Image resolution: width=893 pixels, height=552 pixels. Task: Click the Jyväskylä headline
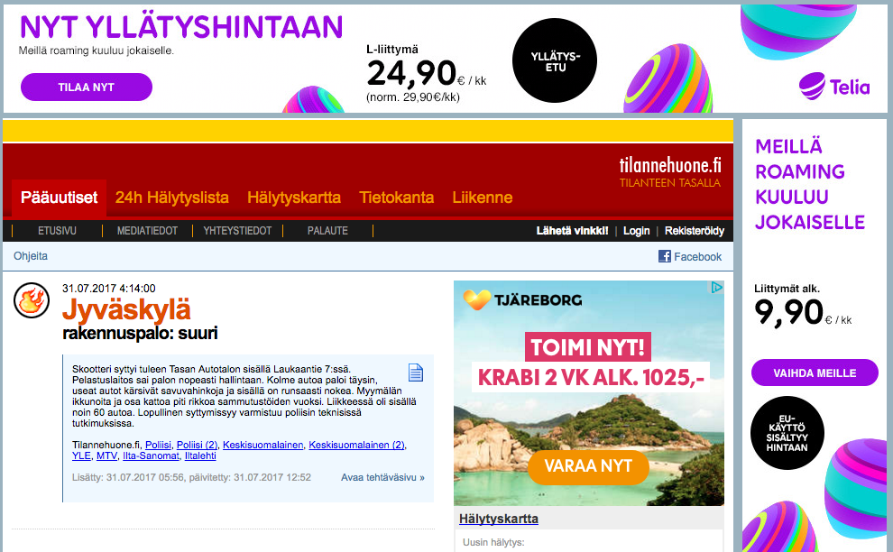point(126,310)
